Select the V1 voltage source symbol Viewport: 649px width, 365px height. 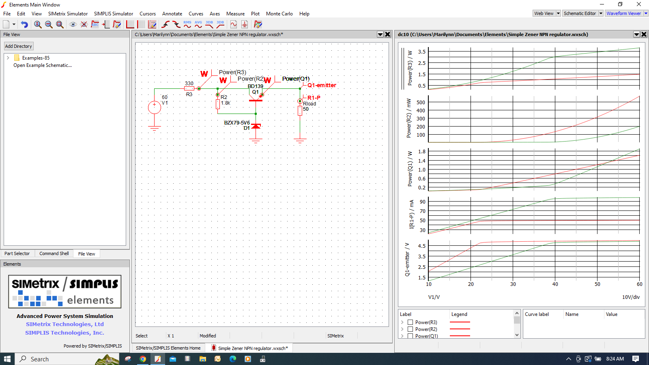tap(155, 107)
